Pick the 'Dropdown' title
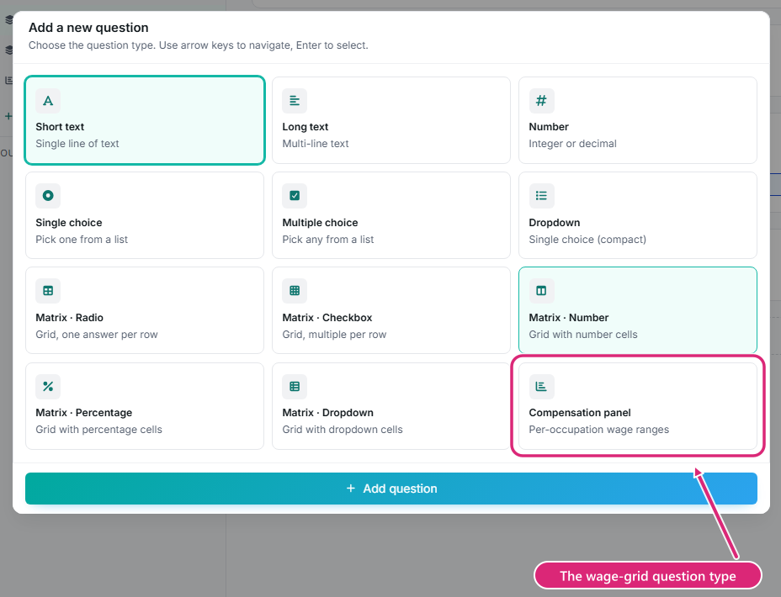This screenshot has height=597, width=781. [x=555, y=222]
